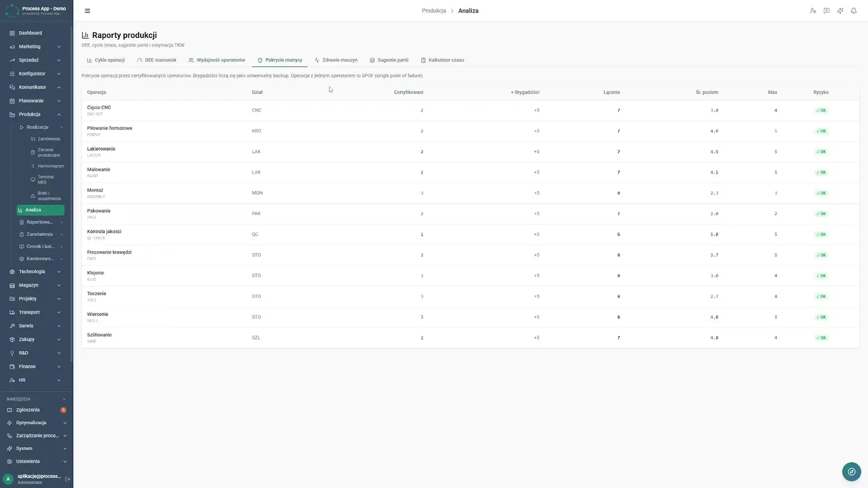Click the sparkle AI icon in header

point(840,11)
